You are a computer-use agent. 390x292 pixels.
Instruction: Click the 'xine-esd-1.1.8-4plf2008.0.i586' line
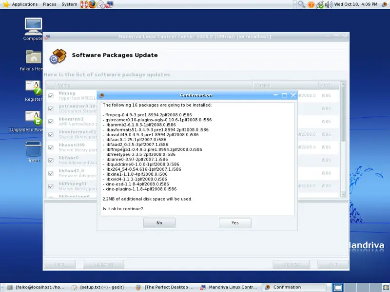(x=136, y=184)
